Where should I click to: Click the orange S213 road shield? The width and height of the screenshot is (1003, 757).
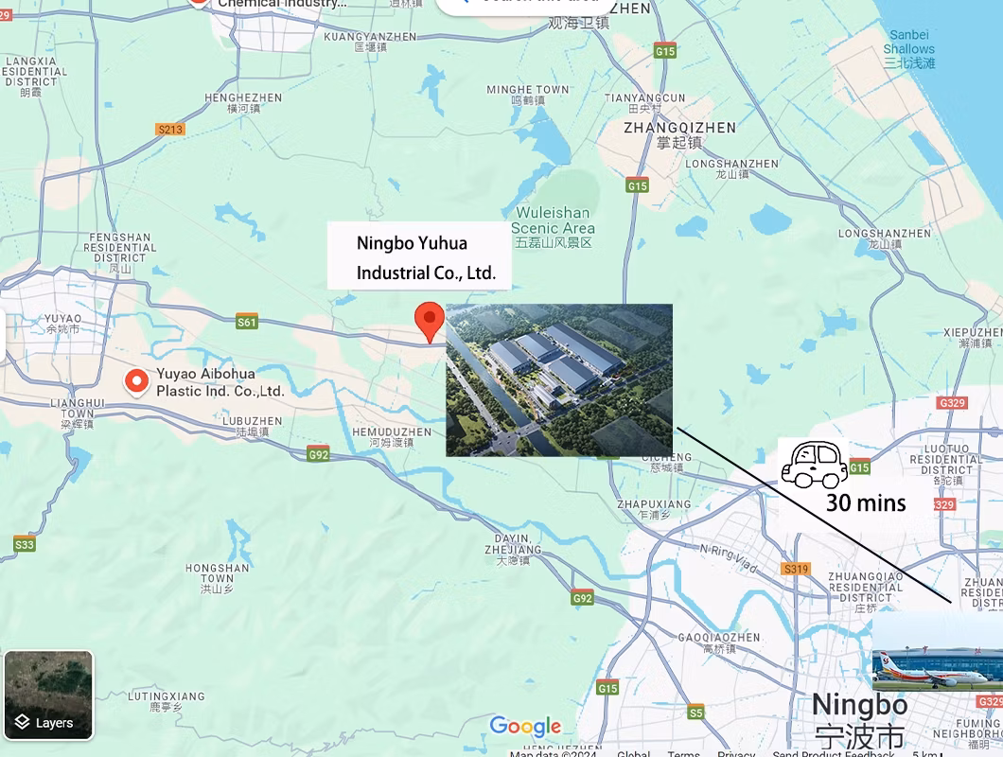tap(170, 130)
